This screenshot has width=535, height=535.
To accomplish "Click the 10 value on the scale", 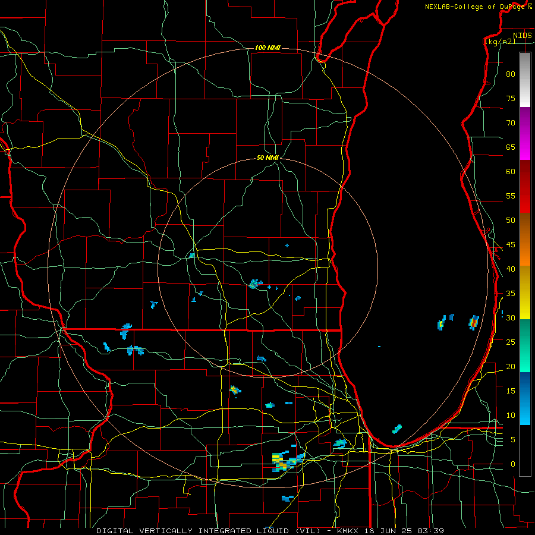I will 511,416.
